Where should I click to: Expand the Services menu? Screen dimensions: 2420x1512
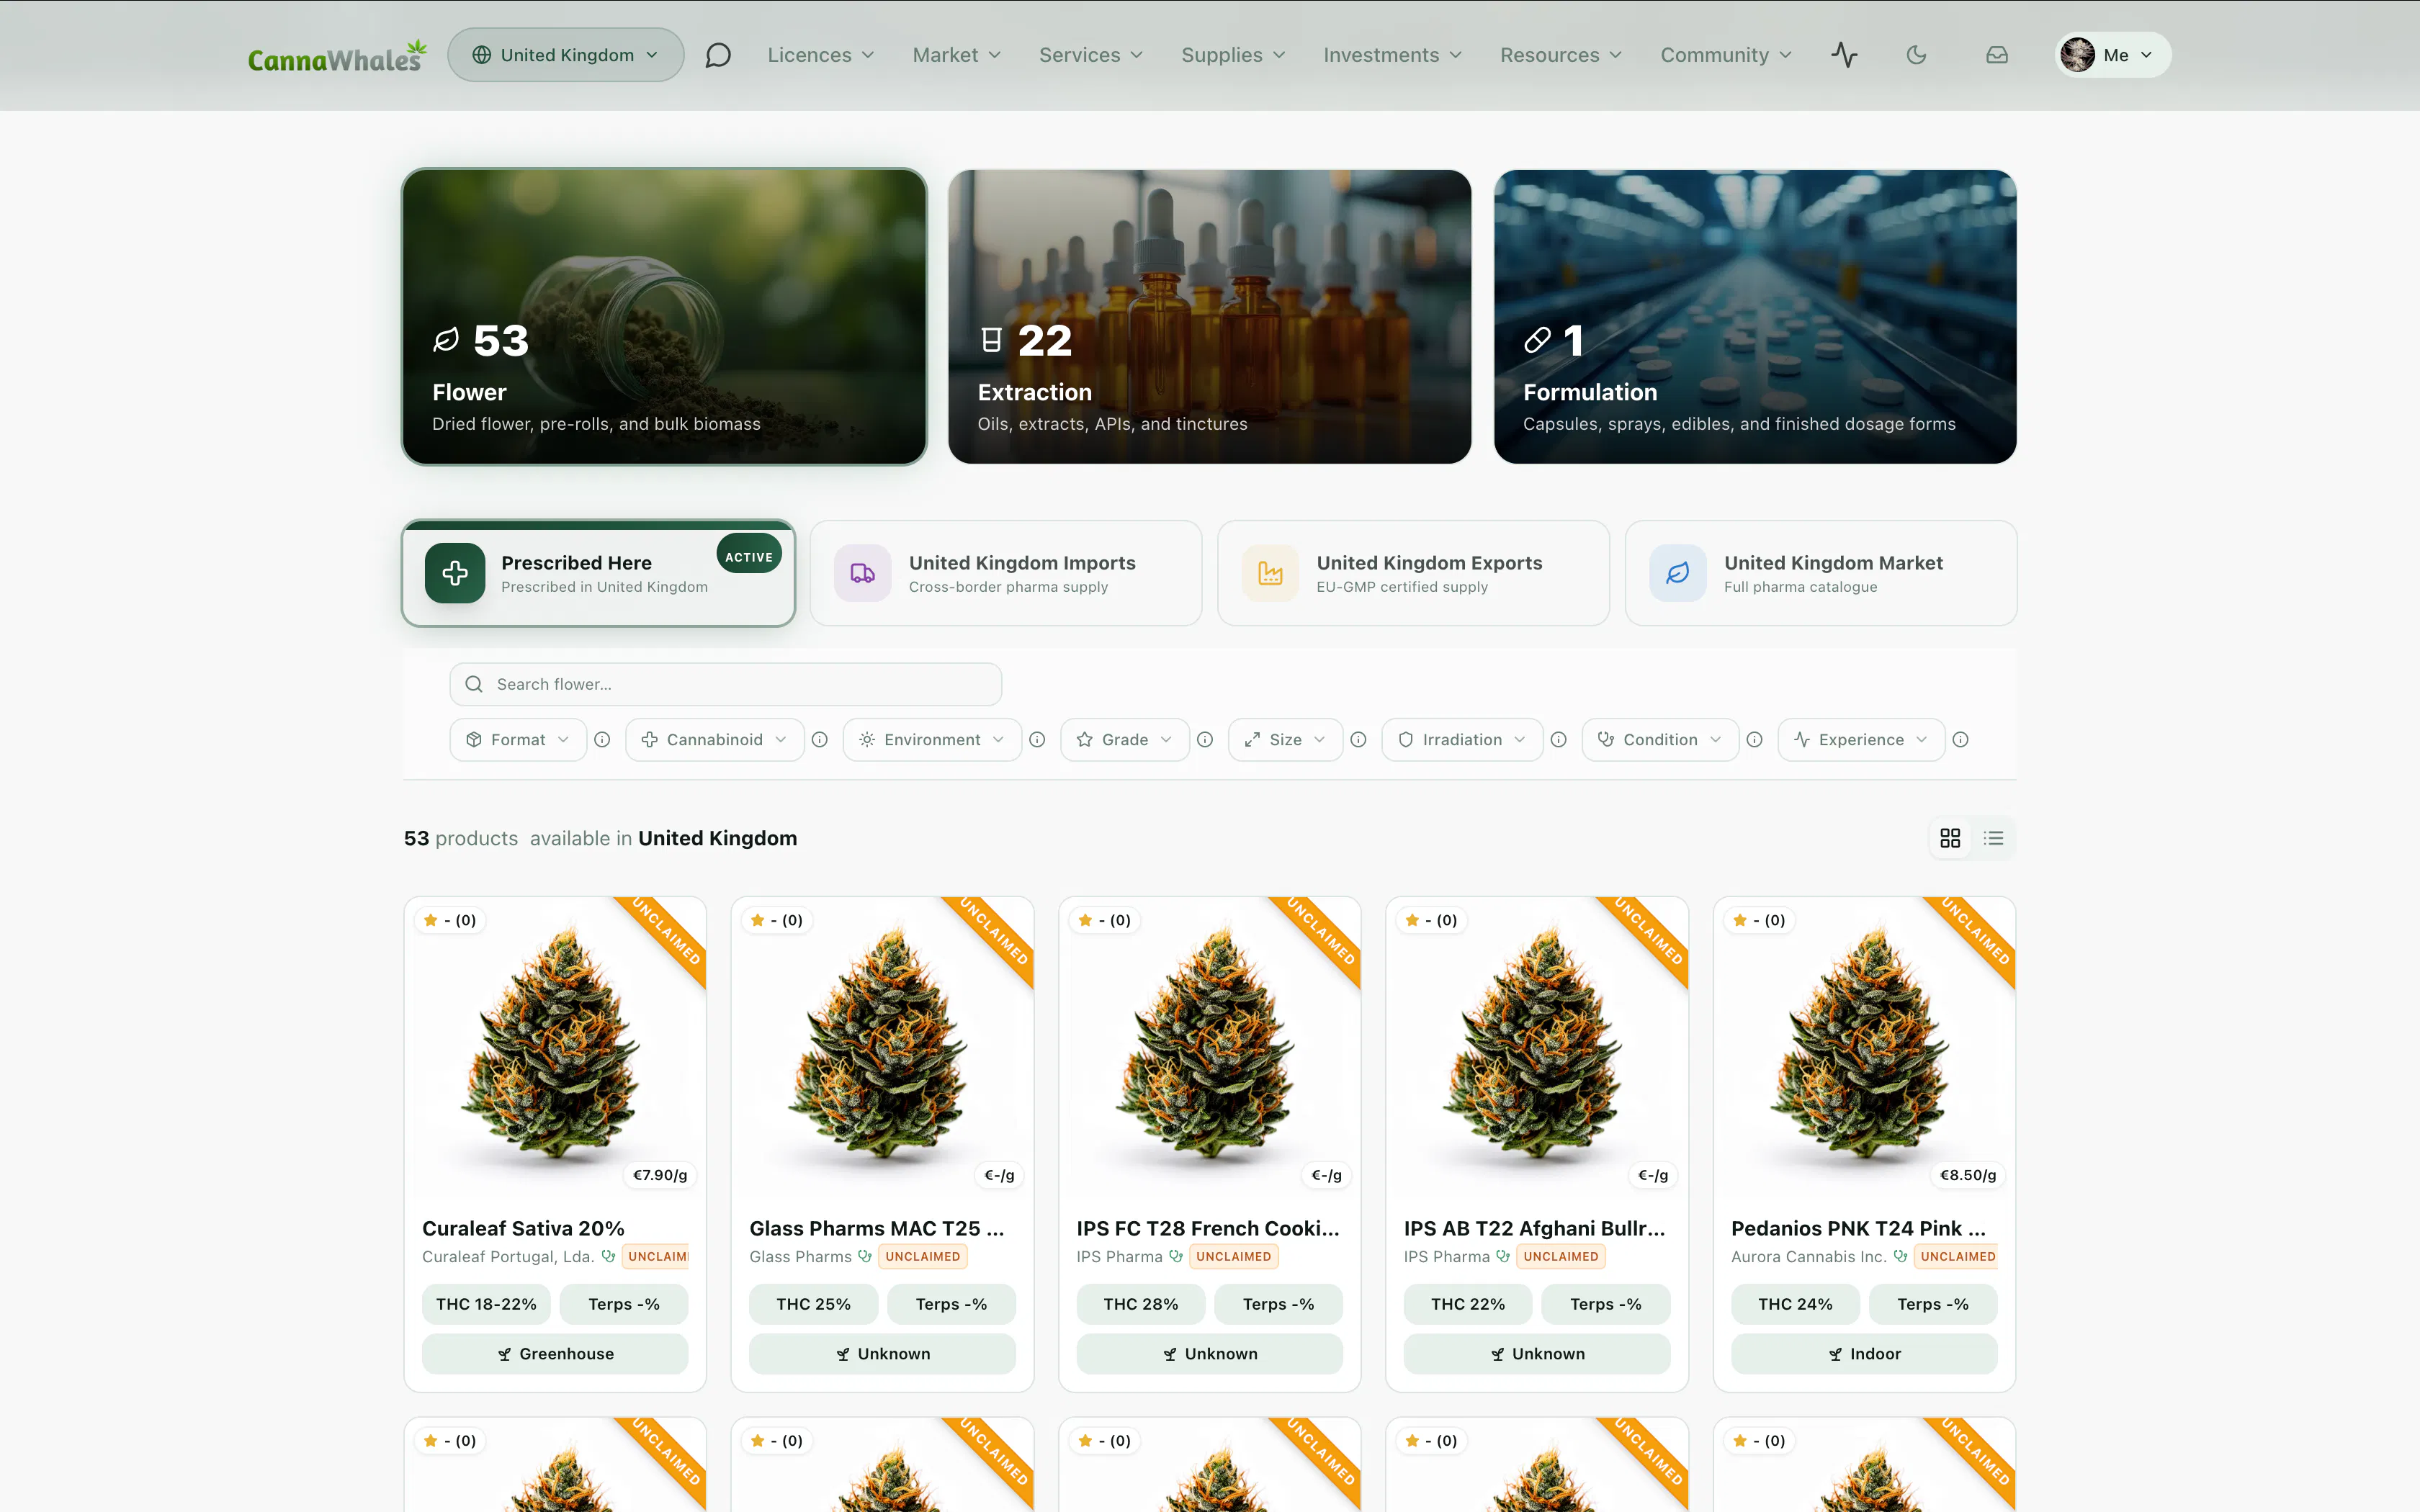coord(1090,55)
